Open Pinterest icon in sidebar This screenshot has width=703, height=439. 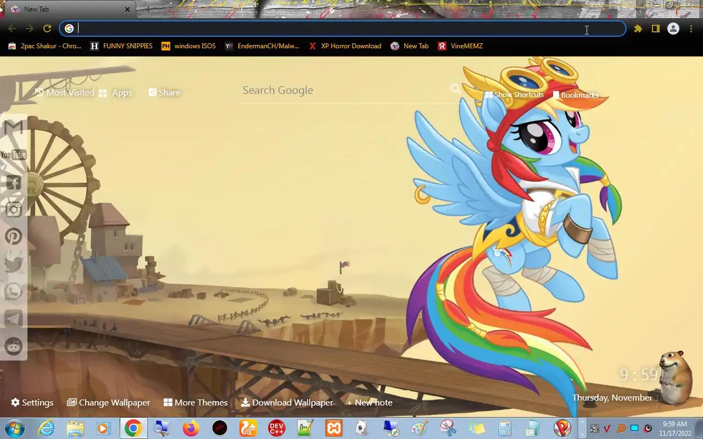(x=13, y=237)
